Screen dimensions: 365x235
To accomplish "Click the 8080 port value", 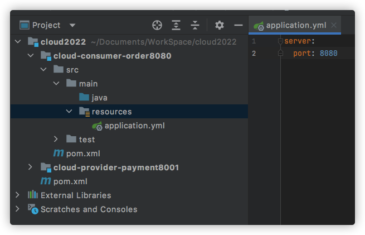I will tap(328, 54).
